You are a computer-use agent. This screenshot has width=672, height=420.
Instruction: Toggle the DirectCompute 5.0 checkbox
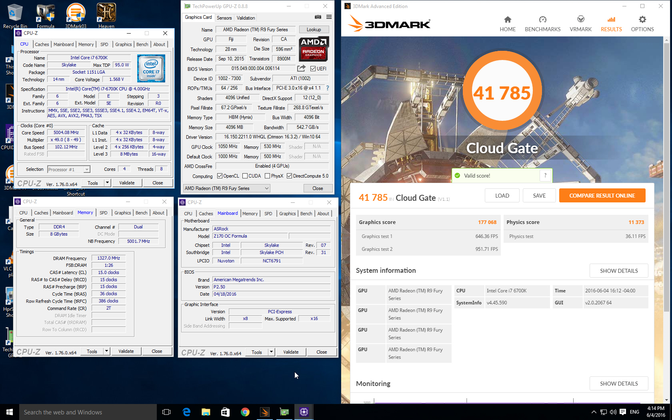pos(289,176)
